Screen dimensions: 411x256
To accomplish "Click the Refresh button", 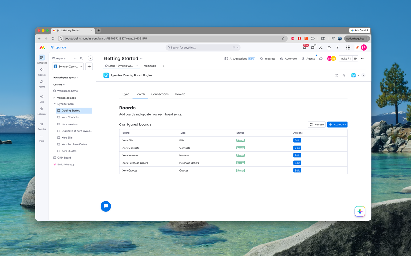I will [317, 124].
